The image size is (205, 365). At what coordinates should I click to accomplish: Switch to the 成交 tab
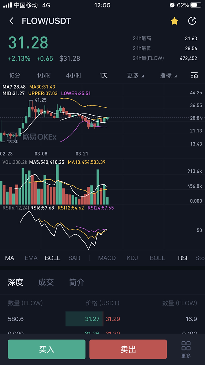(x=46, y=283)
